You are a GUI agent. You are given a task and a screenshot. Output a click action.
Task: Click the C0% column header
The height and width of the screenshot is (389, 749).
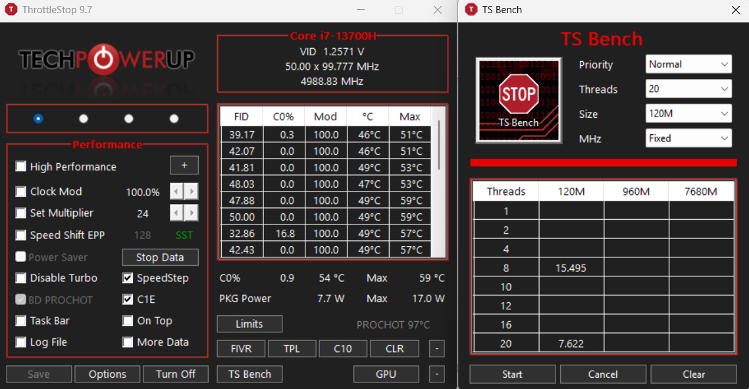tap(283, 117)
